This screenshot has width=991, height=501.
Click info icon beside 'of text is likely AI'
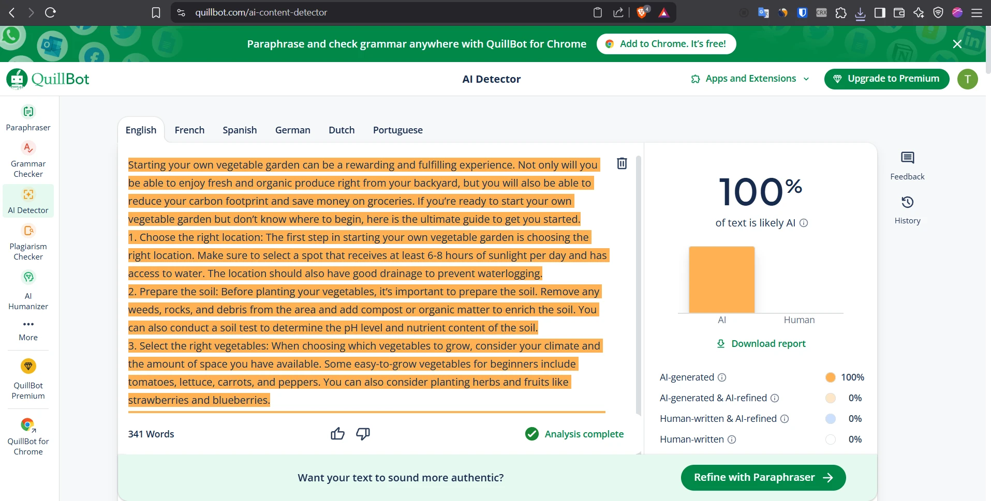(x=804, y=223)
